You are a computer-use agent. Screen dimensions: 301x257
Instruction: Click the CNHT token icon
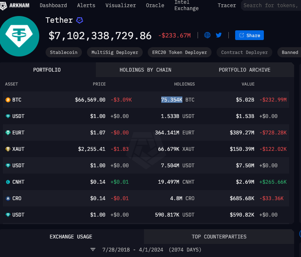pyautogui.click(x=8, y=182)
